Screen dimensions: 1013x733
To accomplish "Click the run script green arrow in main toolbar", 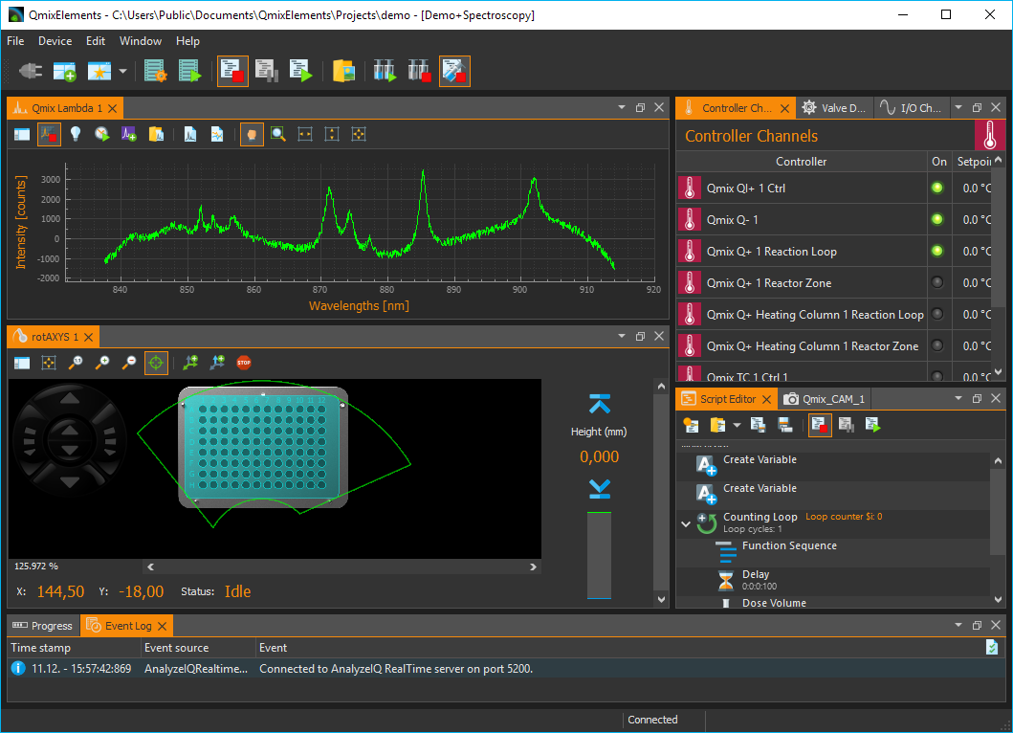I will click(300, 71).
